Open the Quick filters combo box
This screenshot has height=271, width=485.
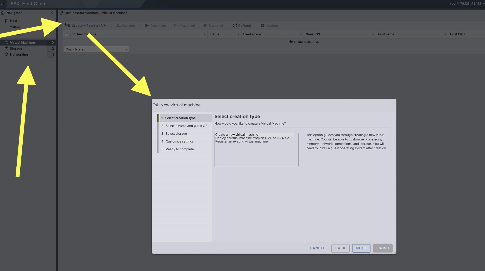pyautogui.click(x=97, y=49)
